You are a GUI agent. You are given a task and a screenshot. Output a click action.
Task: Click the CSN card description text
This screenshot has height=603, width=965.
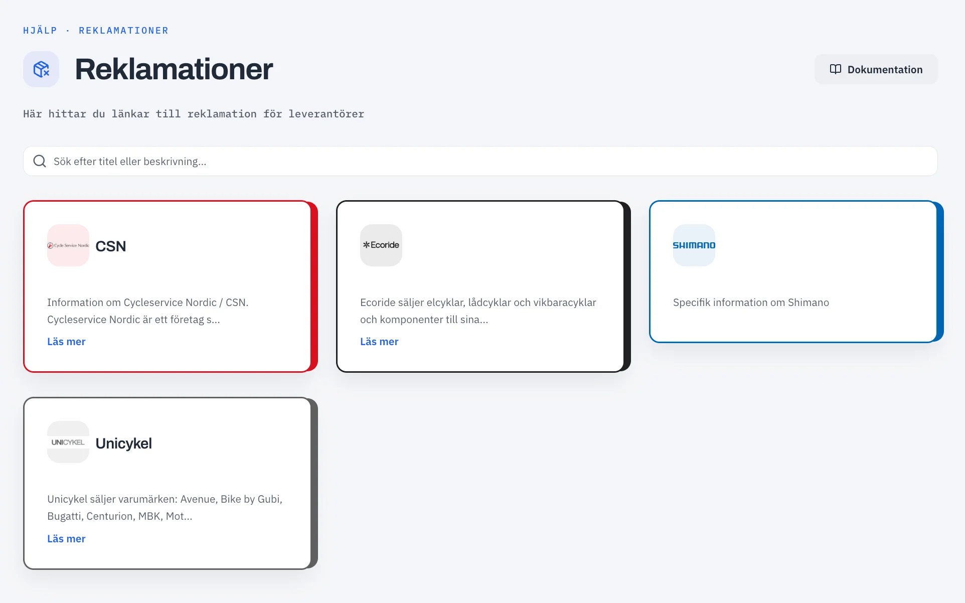(x=148, y=311)
